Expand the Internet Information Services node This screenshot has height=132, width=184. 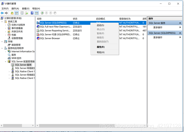pos(6,51)
